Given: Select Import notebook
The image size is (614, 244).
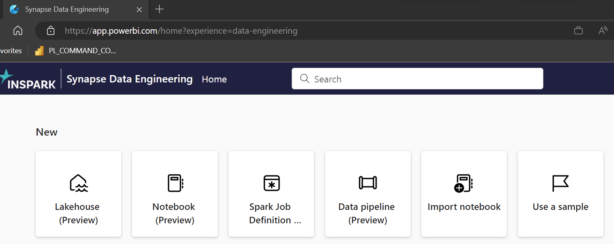Looking at the screenshot, I should 463,194.
